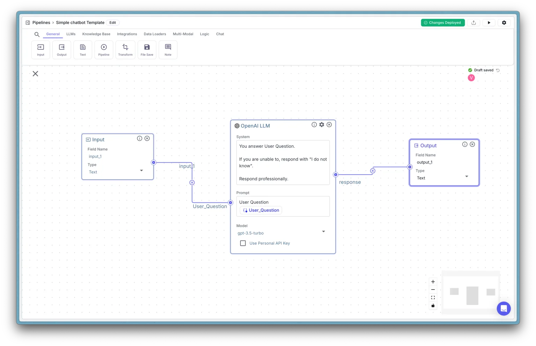This screenshot has height=346, width=536.
Task: Toggle the canvas lock icon
Action: pos(433,306)
